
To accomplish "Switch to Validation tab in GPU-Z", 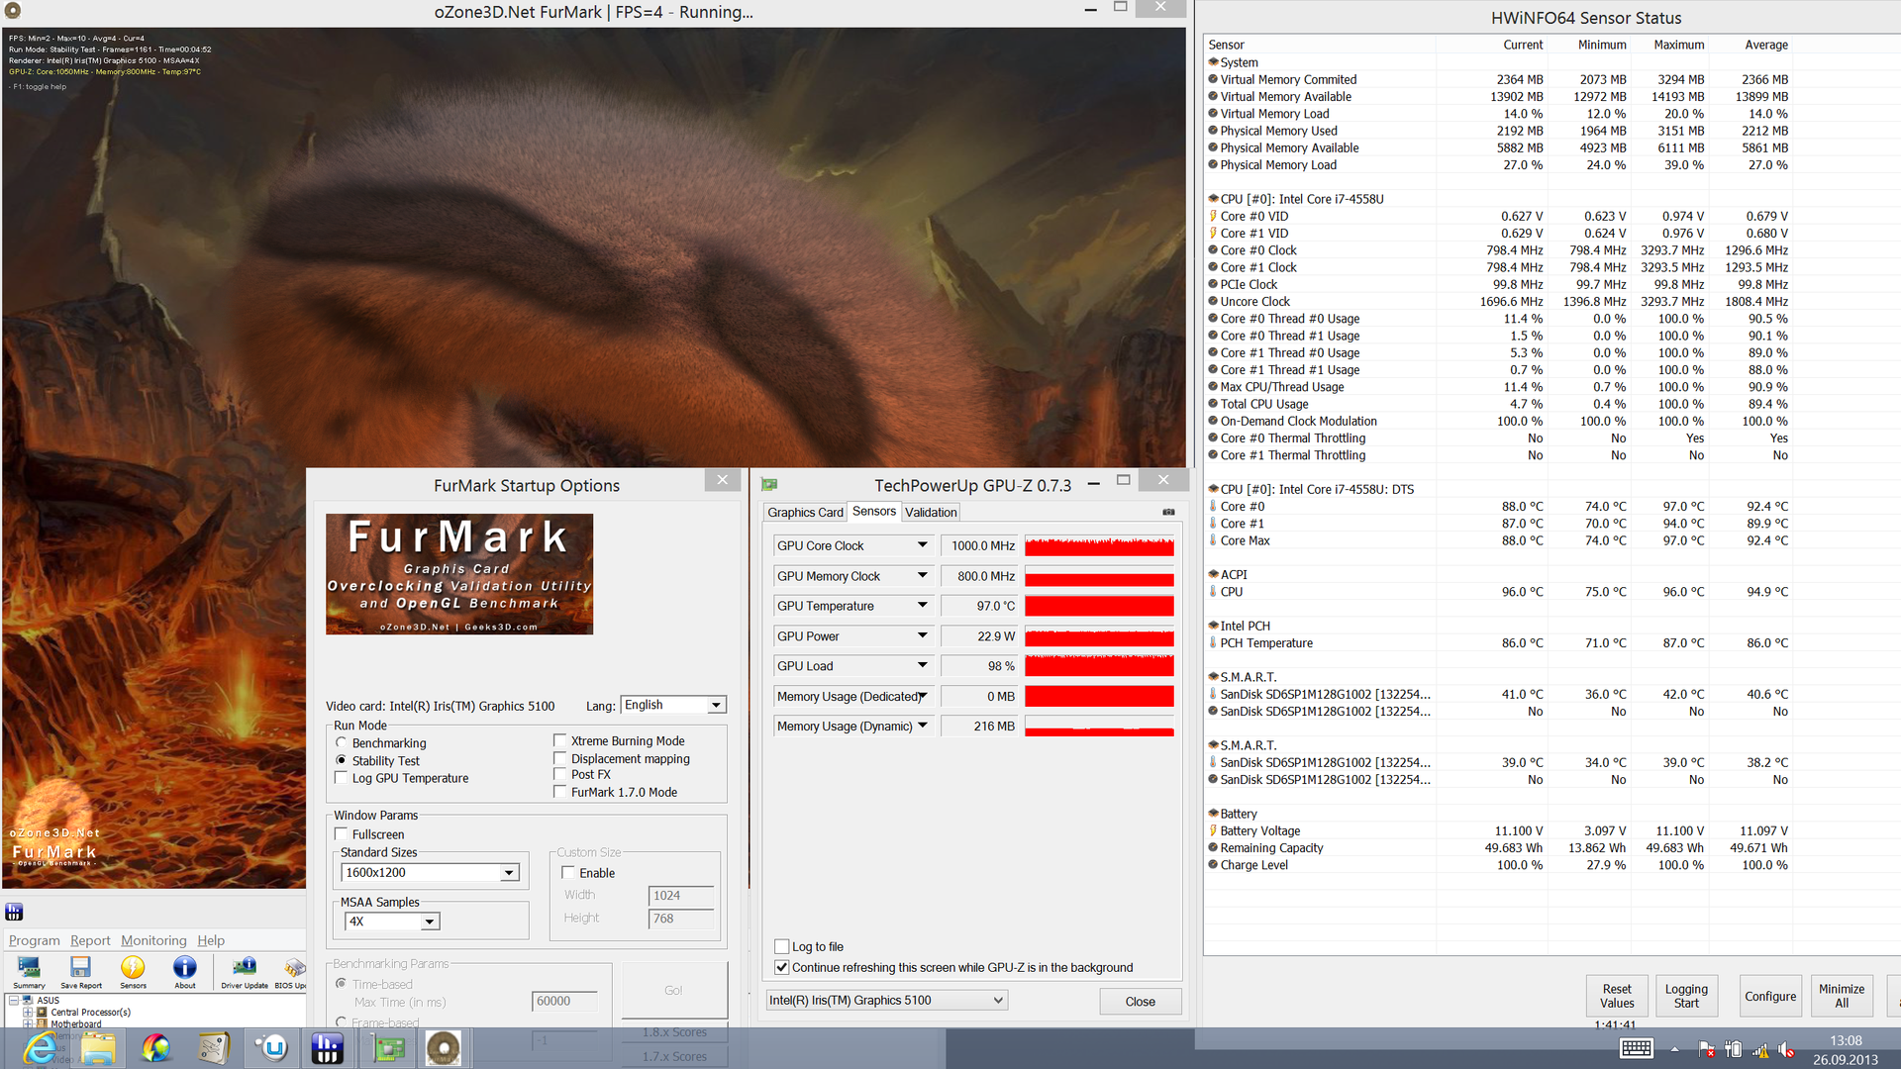I will [931, 513].
